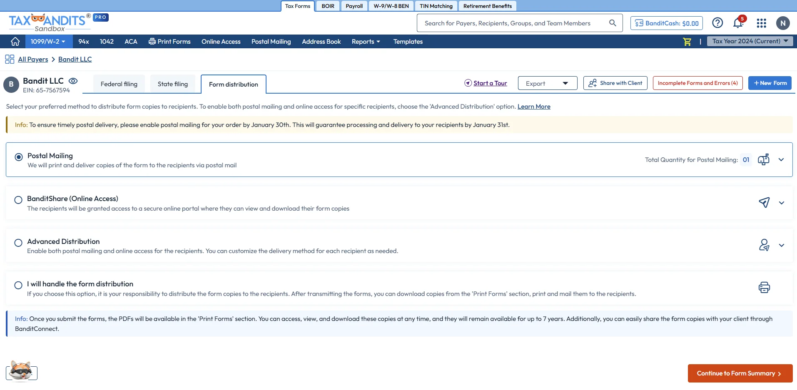
Task: Open the Learn More link
Action: (534, 107)
